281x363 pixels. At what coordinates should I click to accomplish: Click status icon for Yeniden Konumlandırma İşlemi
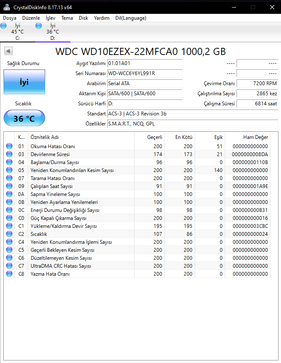[x=9, y=242]
